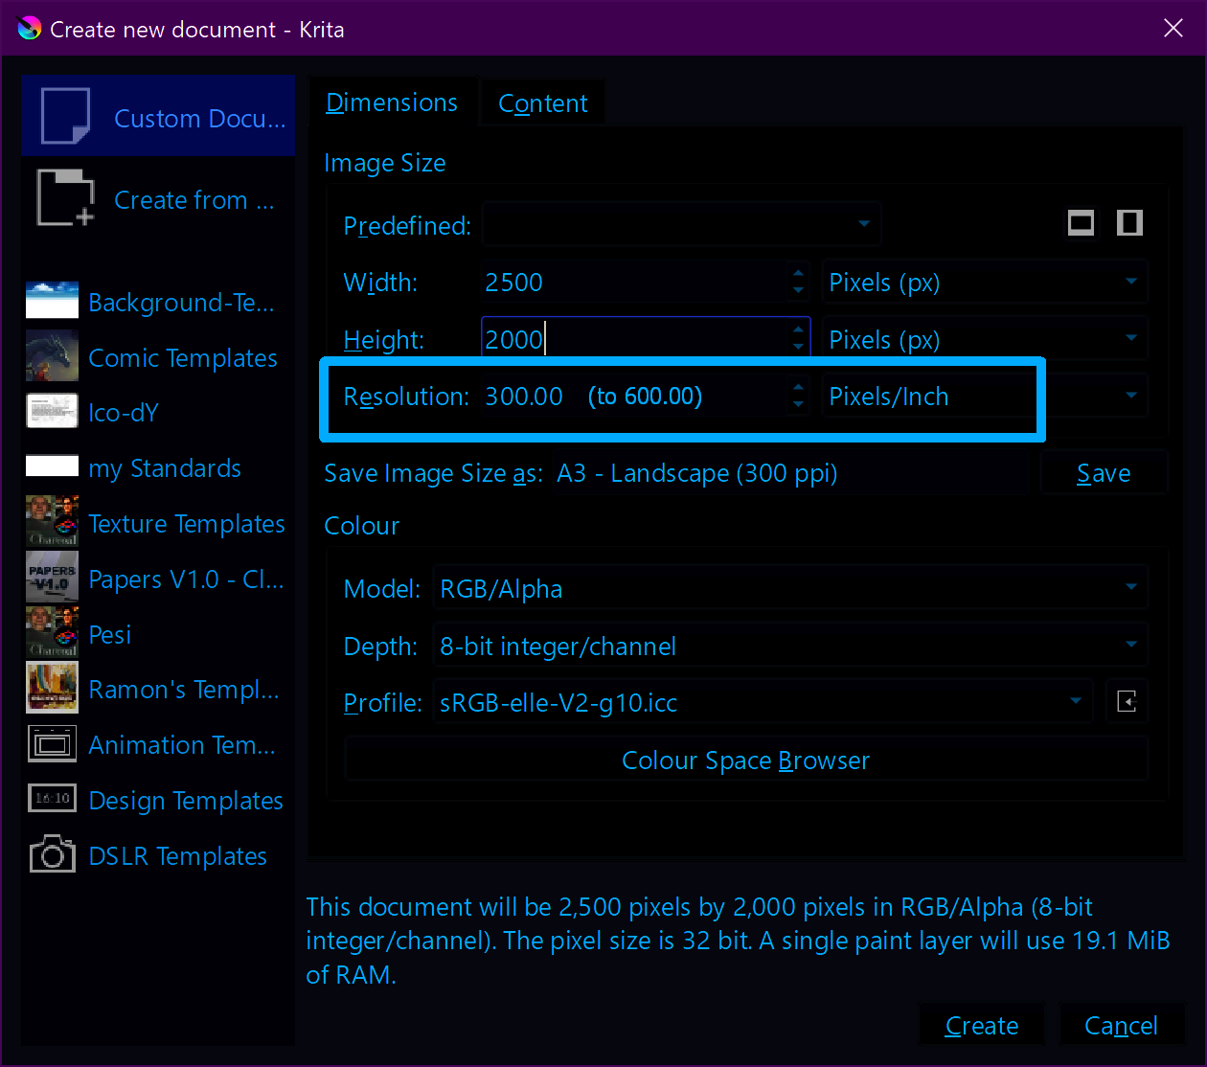
Task: Switch to landscape orientation
Action: 1081,223
